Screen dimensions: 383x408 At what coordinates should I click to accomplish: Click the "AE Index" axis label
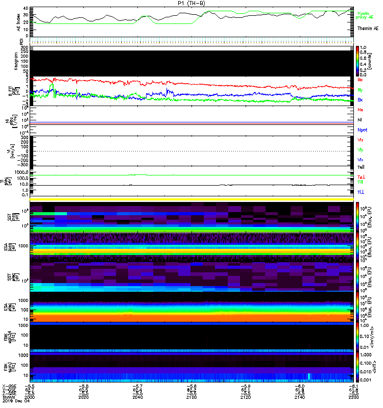click(18, 22)
